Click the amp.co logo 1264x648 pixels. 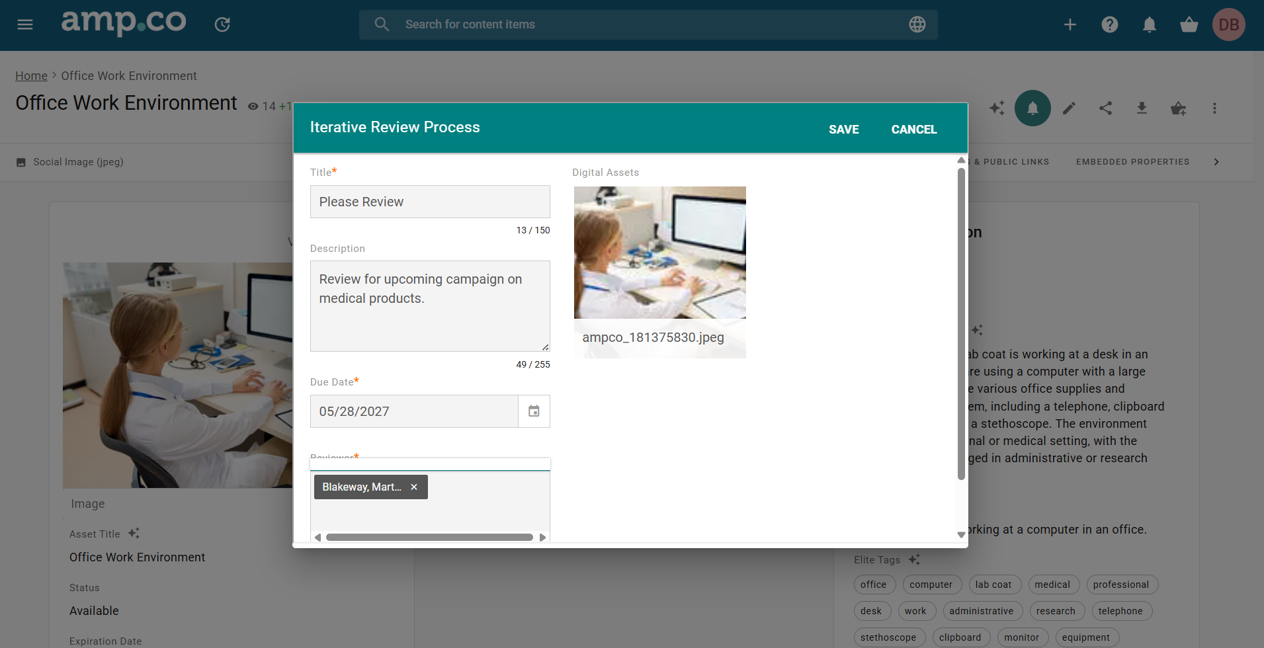pos(124,22)
